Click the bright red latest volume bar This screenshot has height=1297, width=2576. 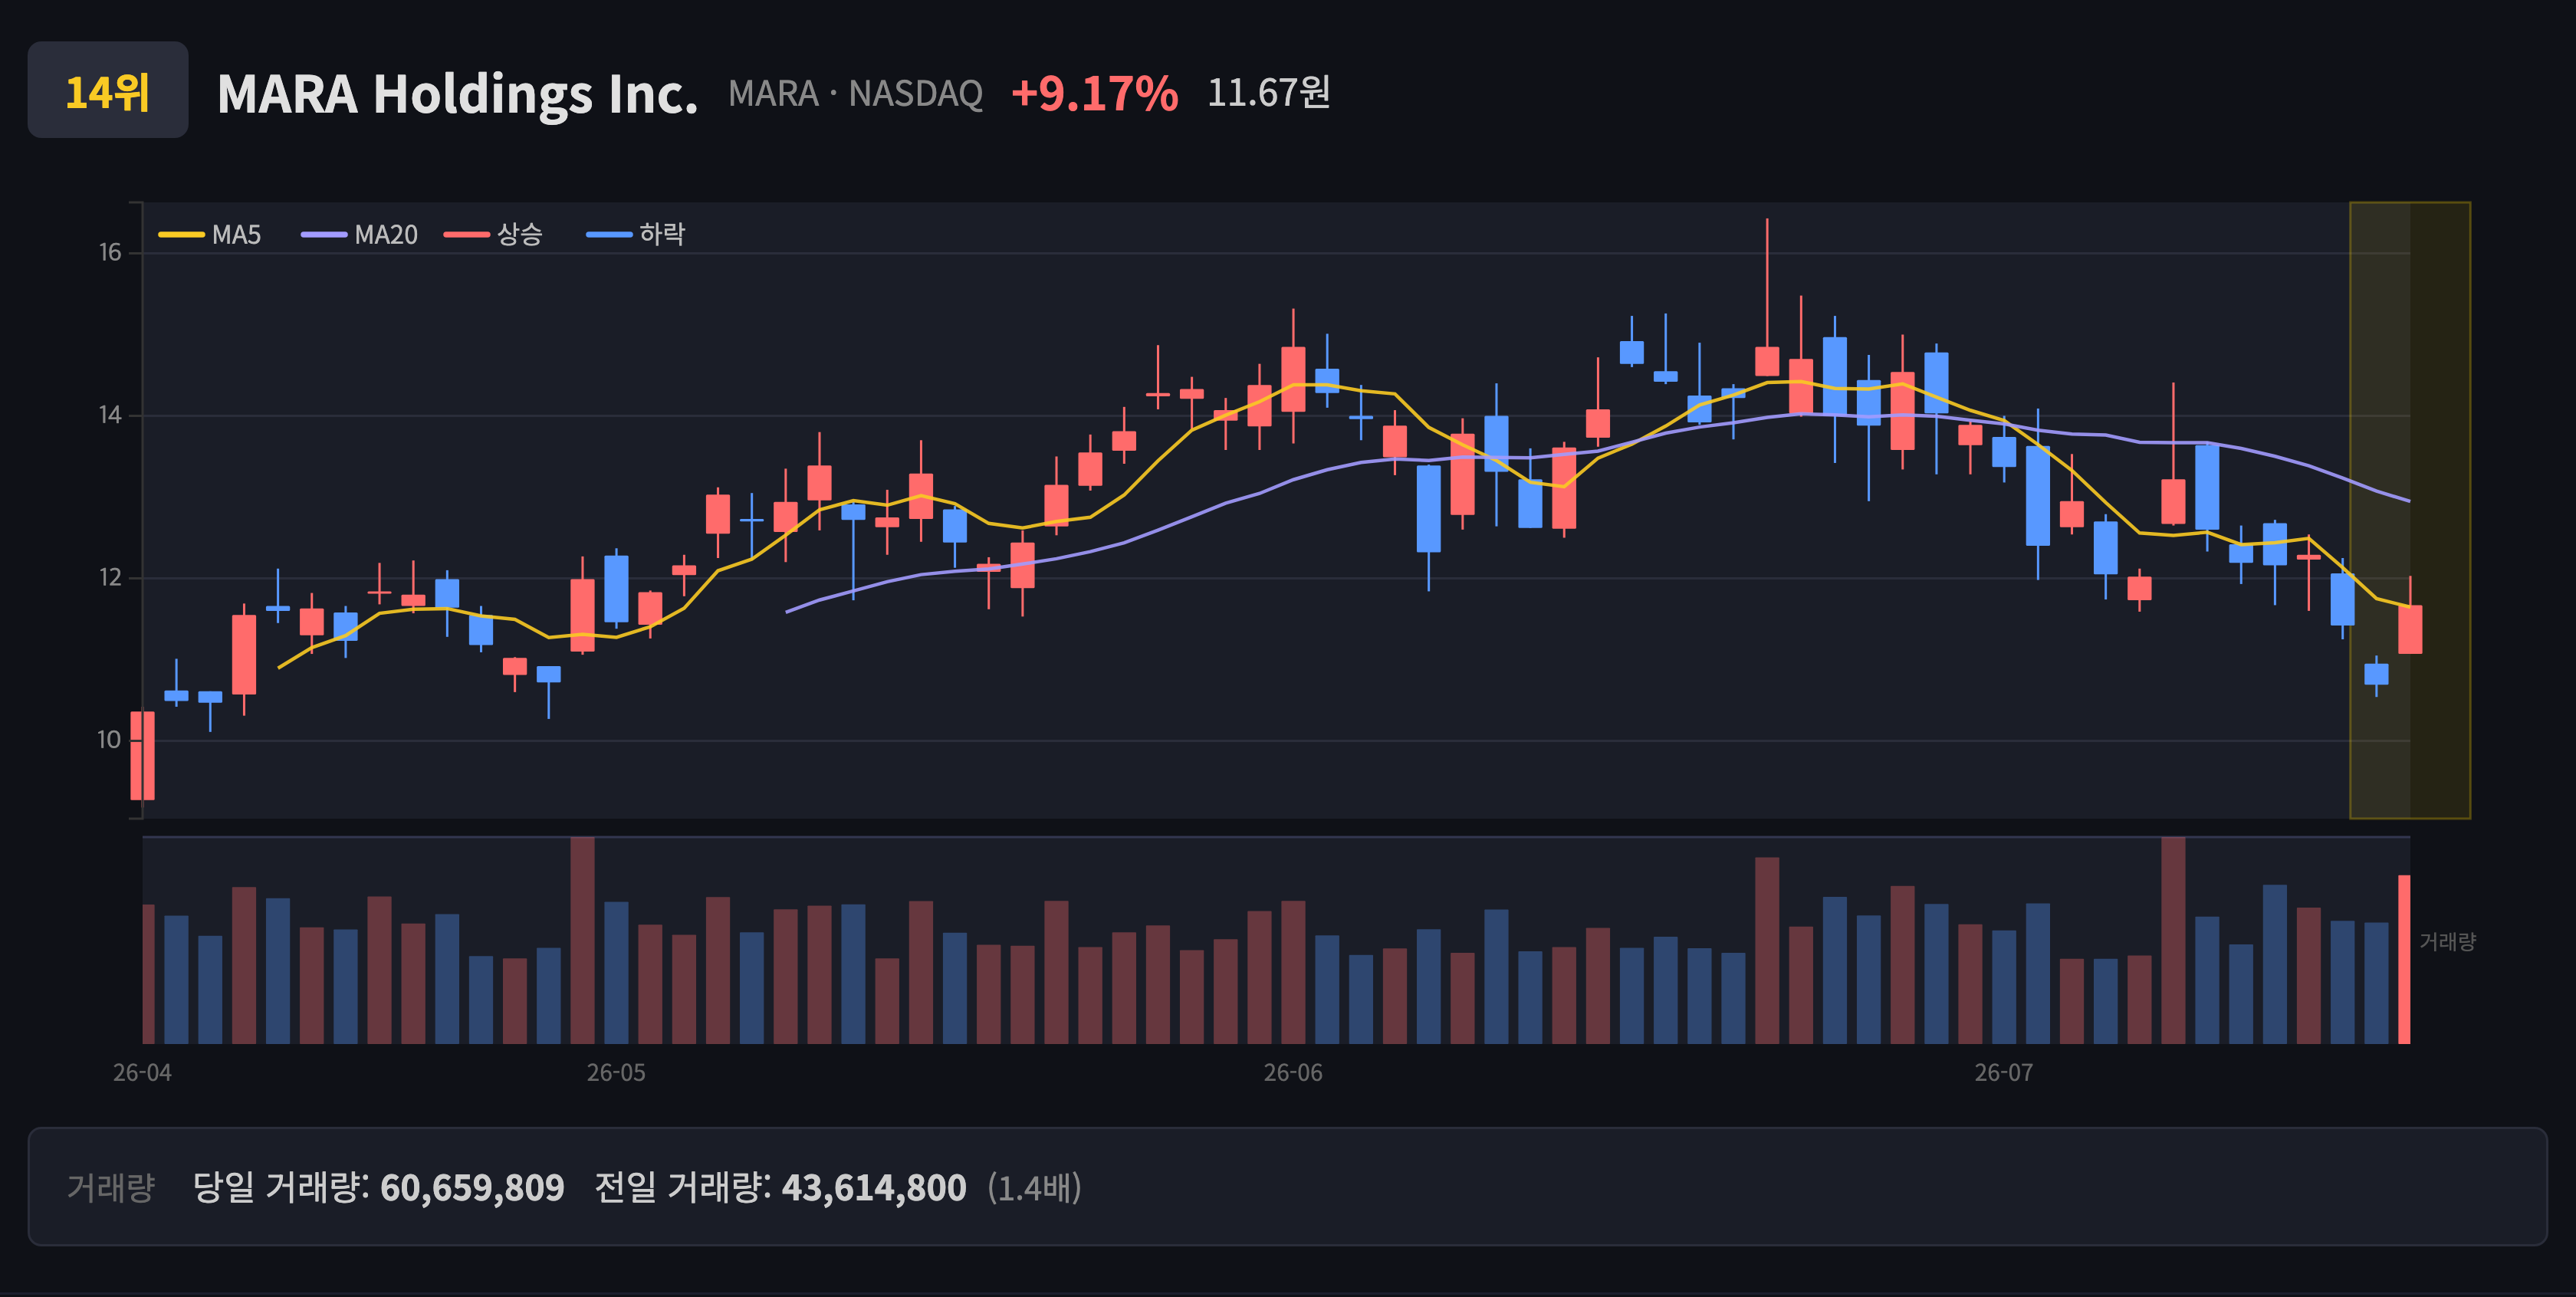[x=2404, y=959]
